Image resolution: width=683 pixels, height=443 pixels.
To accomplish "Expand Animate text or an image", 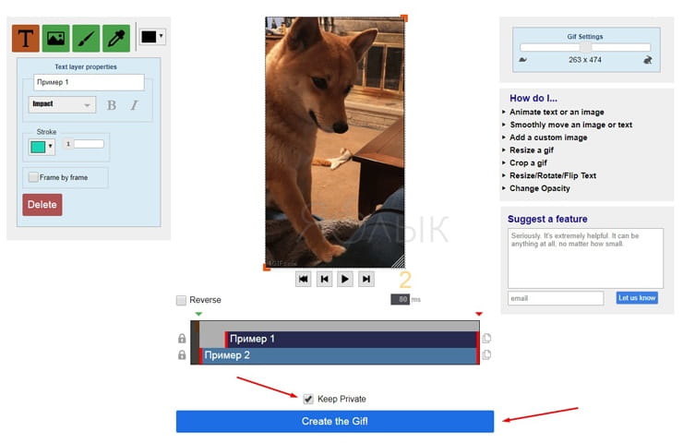I will tap(557, 112).
